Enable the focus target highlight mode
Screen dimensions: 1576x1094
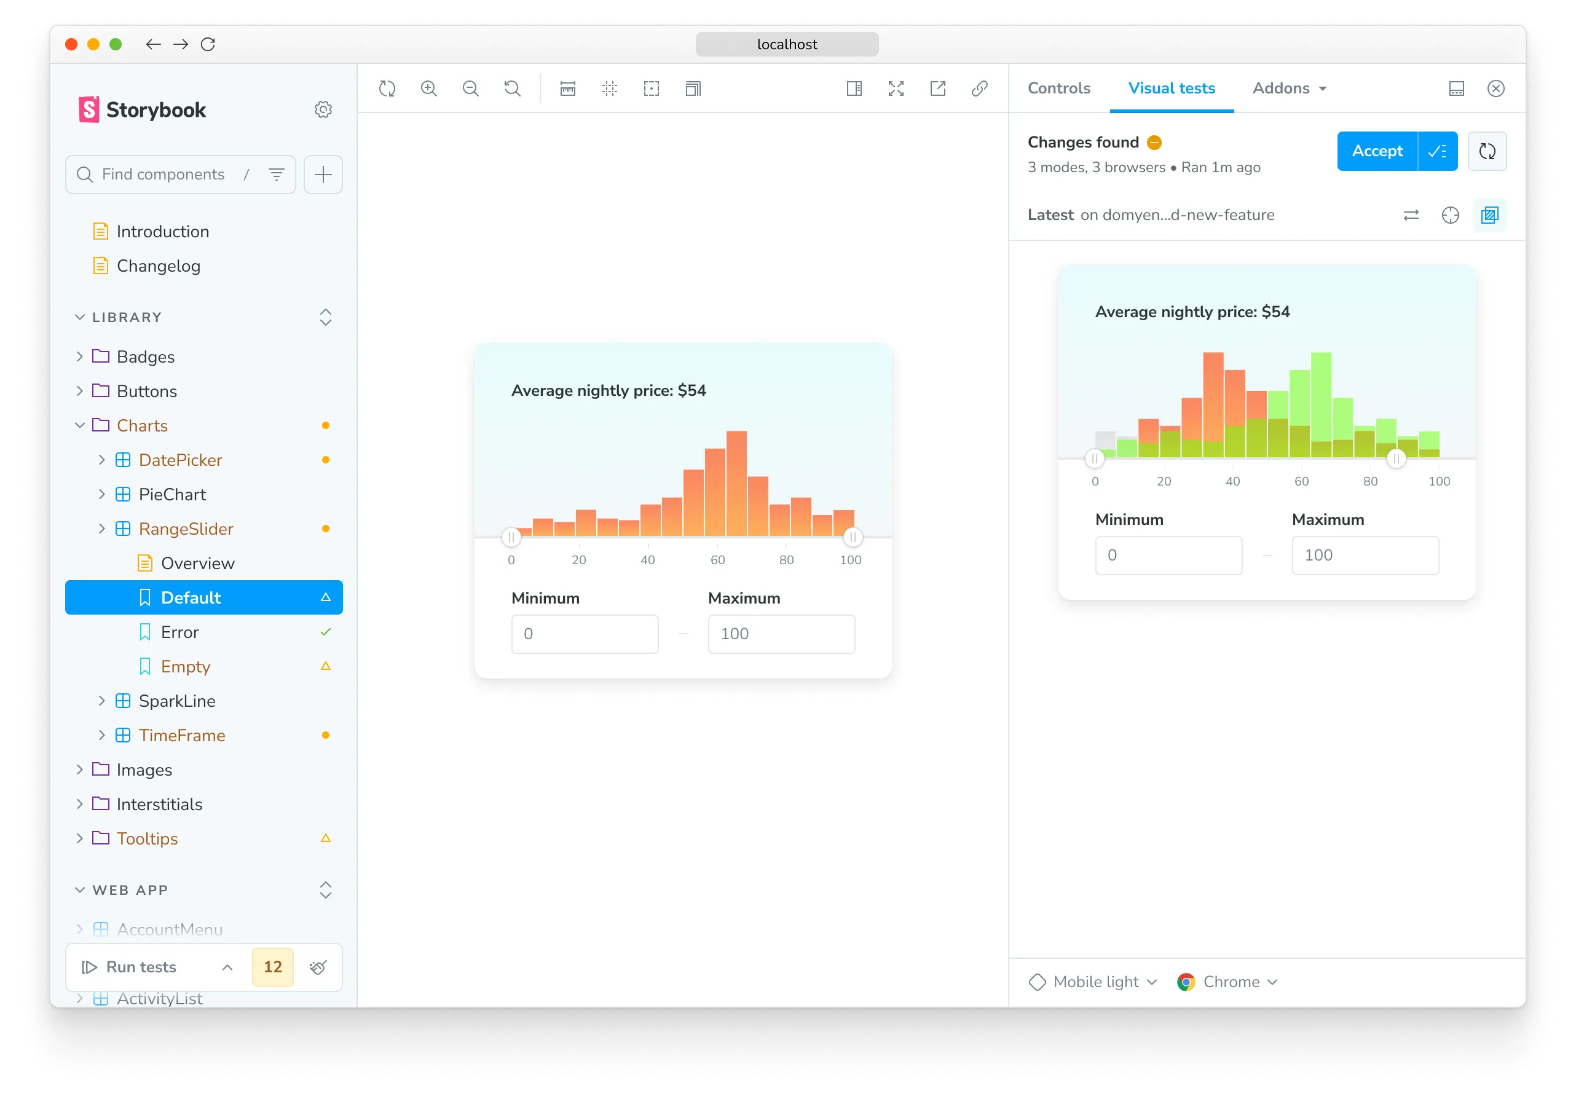1451,214
